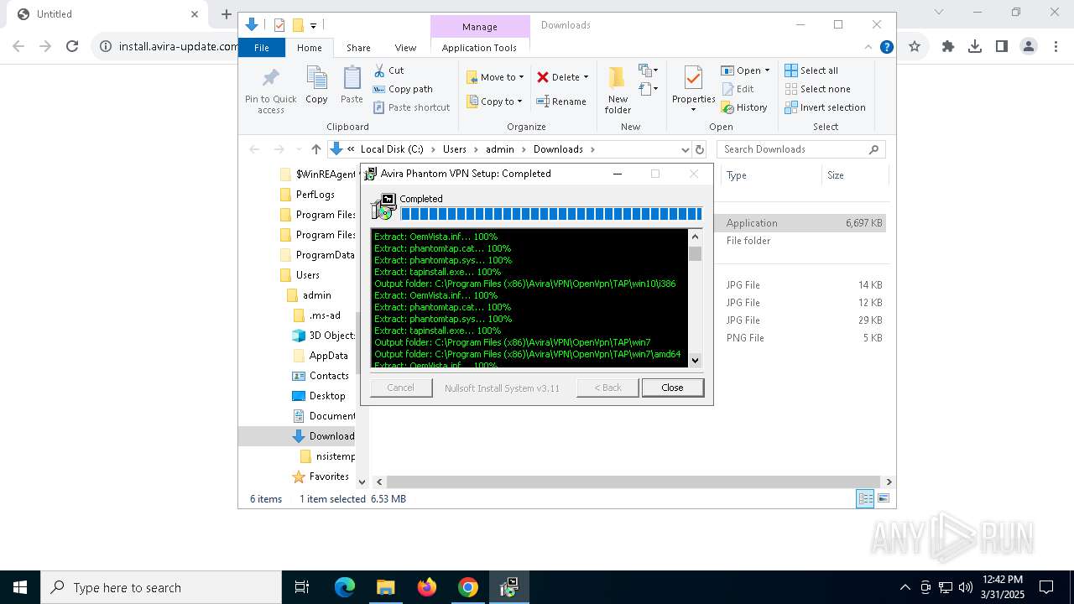Switch to the View ribbon tab
The width and height of the screenshot is (1074, 604).
click(405, 48)
